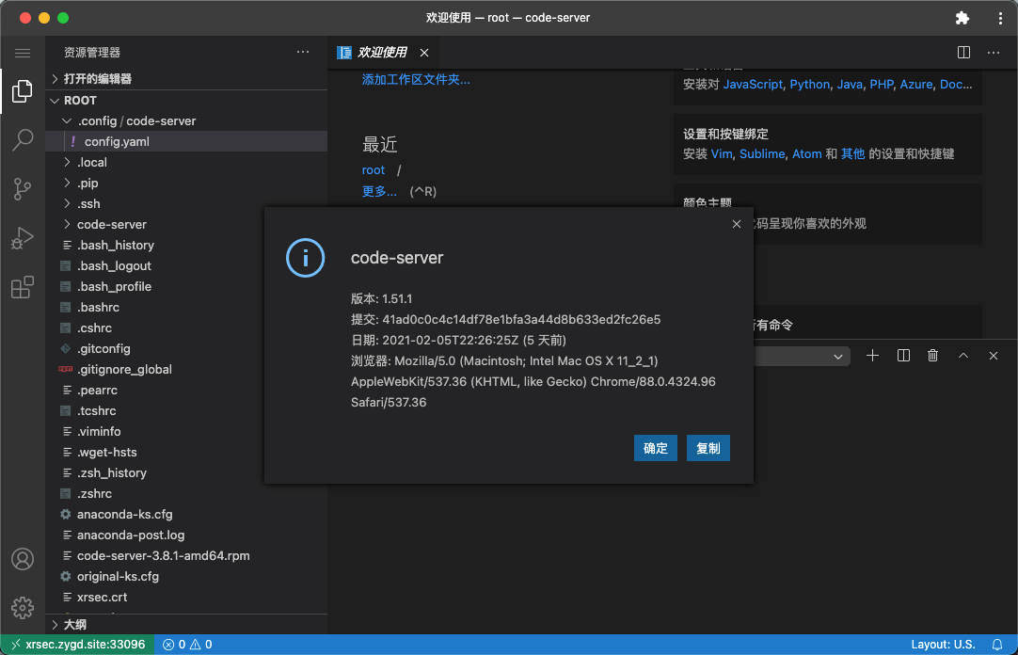Close the 欢迎使用 tab
The image size is (1018, 655).
click(424, 53)
